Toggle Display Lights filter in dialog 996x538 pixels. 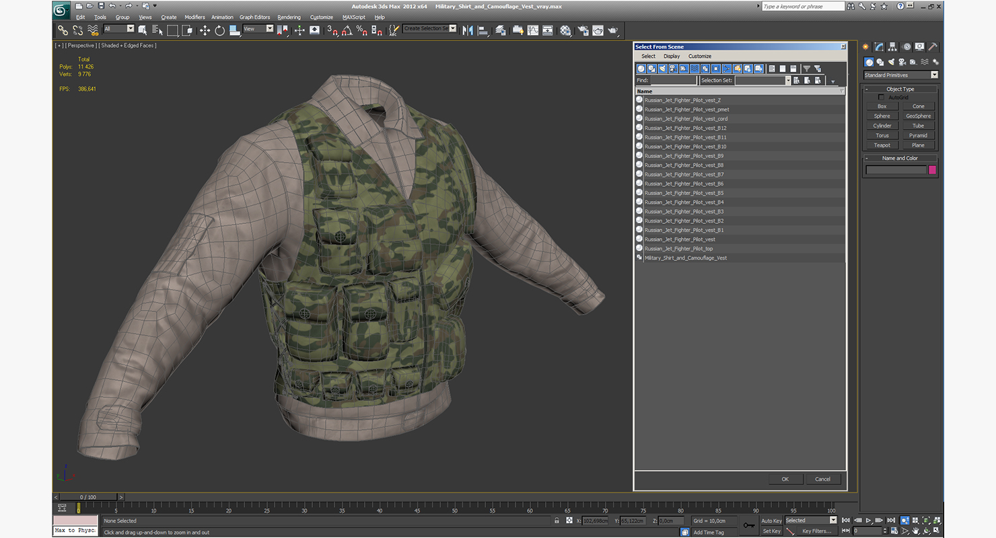click(663, 69)
